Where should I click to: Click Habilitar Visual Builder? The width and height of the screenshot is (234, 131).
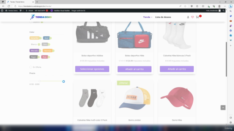(60, 11)
